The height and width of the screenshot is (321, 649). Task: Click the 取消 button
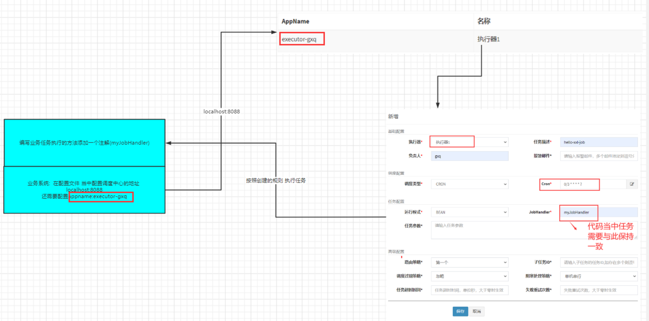tap(477, 311)
